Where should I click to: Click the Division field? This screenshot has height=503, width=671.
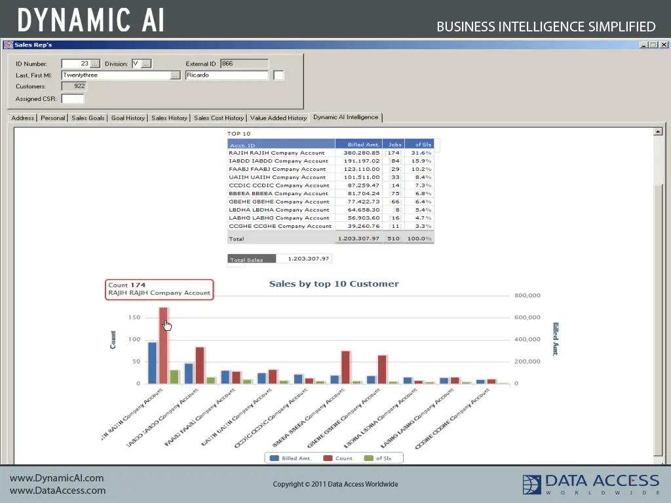point(136,64)
